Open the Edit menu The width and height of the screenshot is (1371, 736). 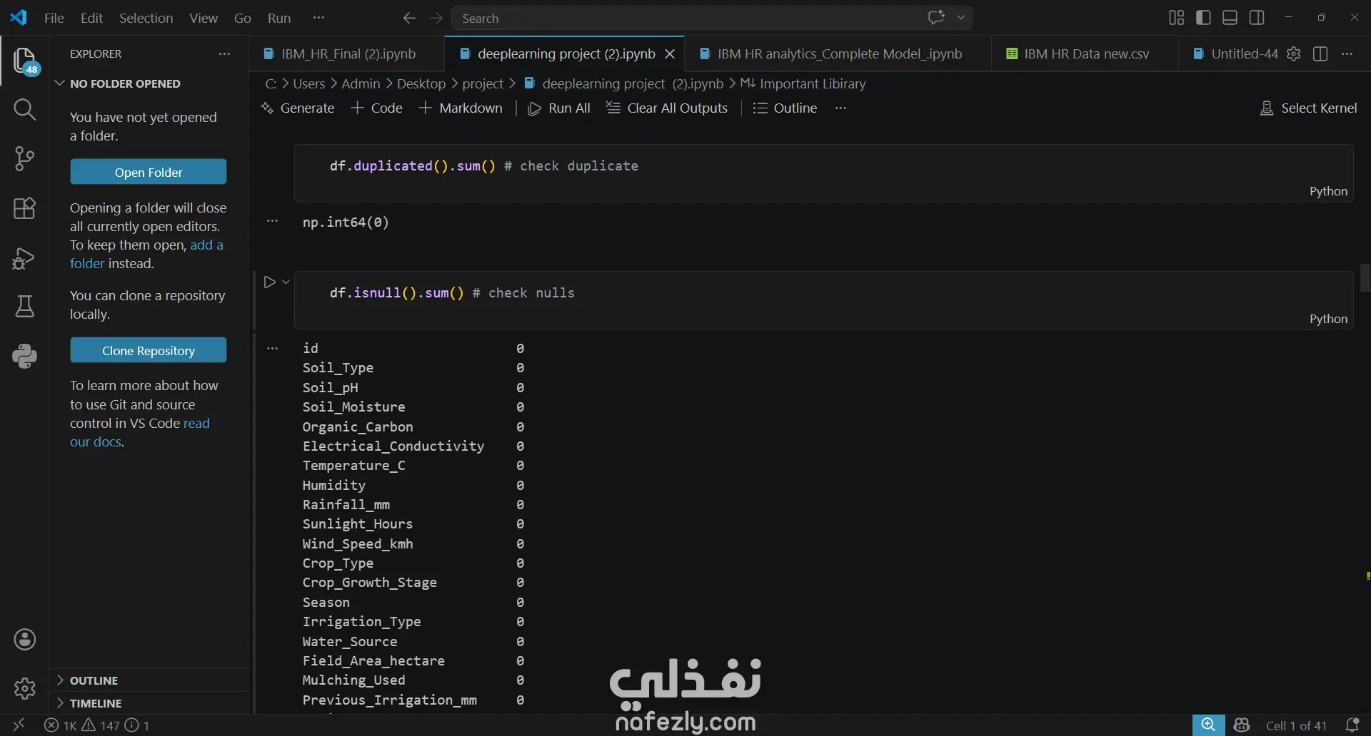(91, 18)
